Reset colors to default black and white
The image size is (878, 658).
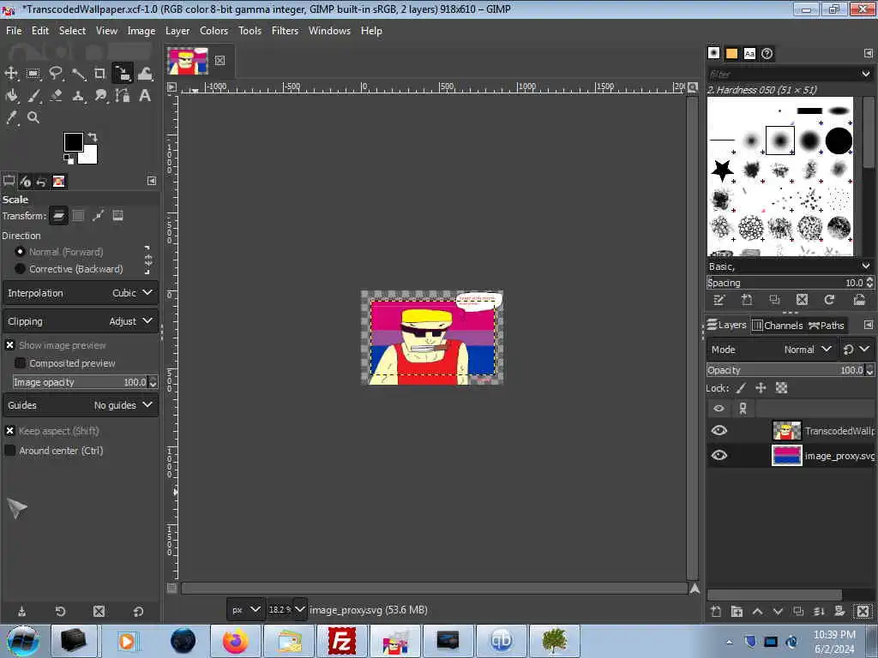tap(68, 159)
